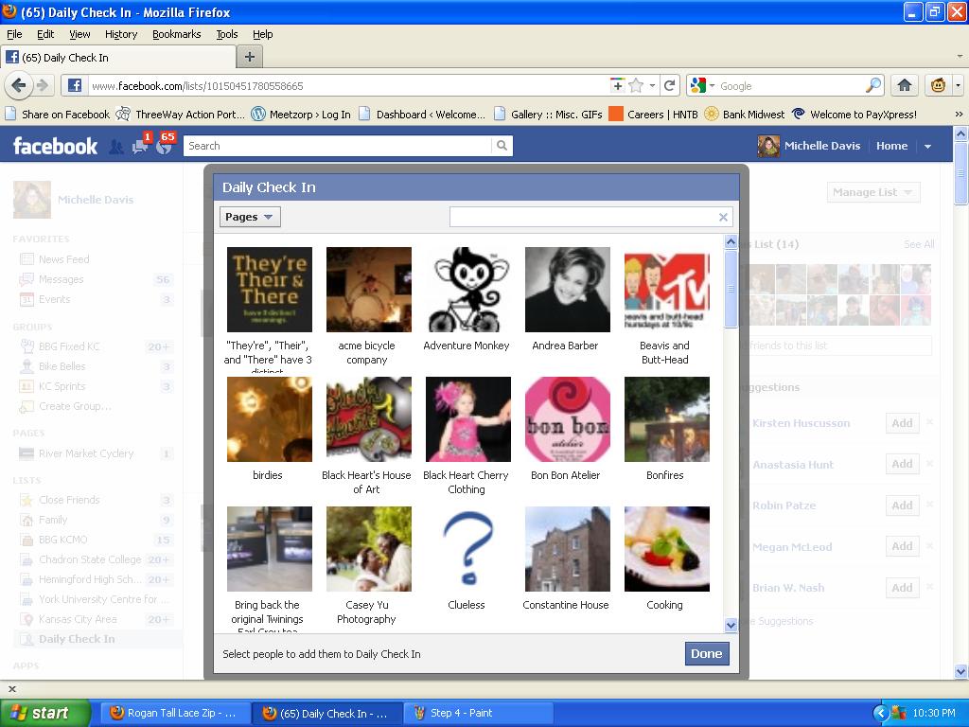Select the Beavis and Butt-Head page

667,290
